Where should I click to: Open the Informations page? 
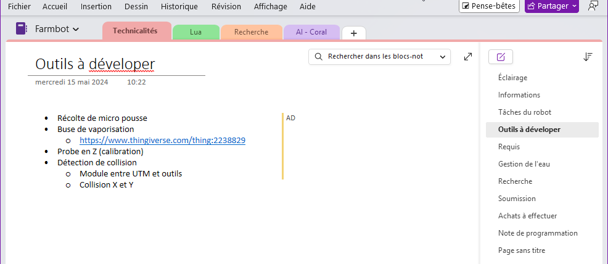(x=542, y=95)
